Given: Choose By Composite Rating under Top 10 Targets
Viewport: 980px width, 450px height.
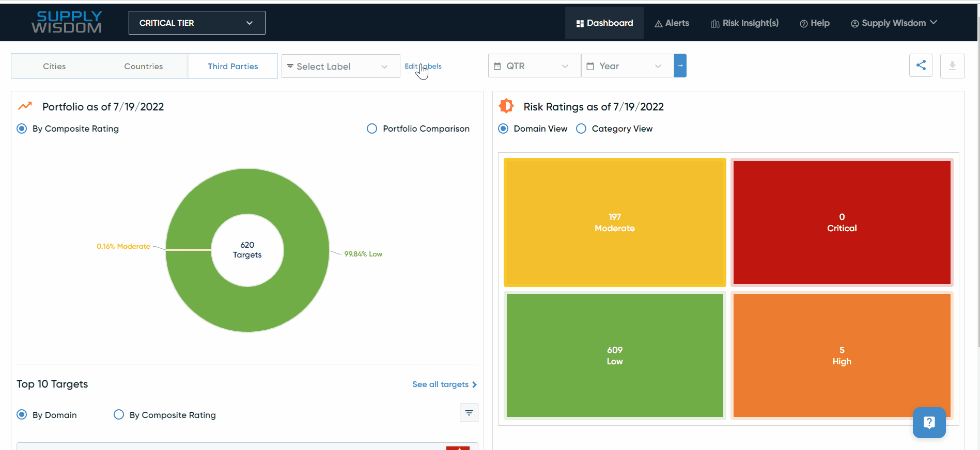Looking at the screenshot, I should coord(119,415).
